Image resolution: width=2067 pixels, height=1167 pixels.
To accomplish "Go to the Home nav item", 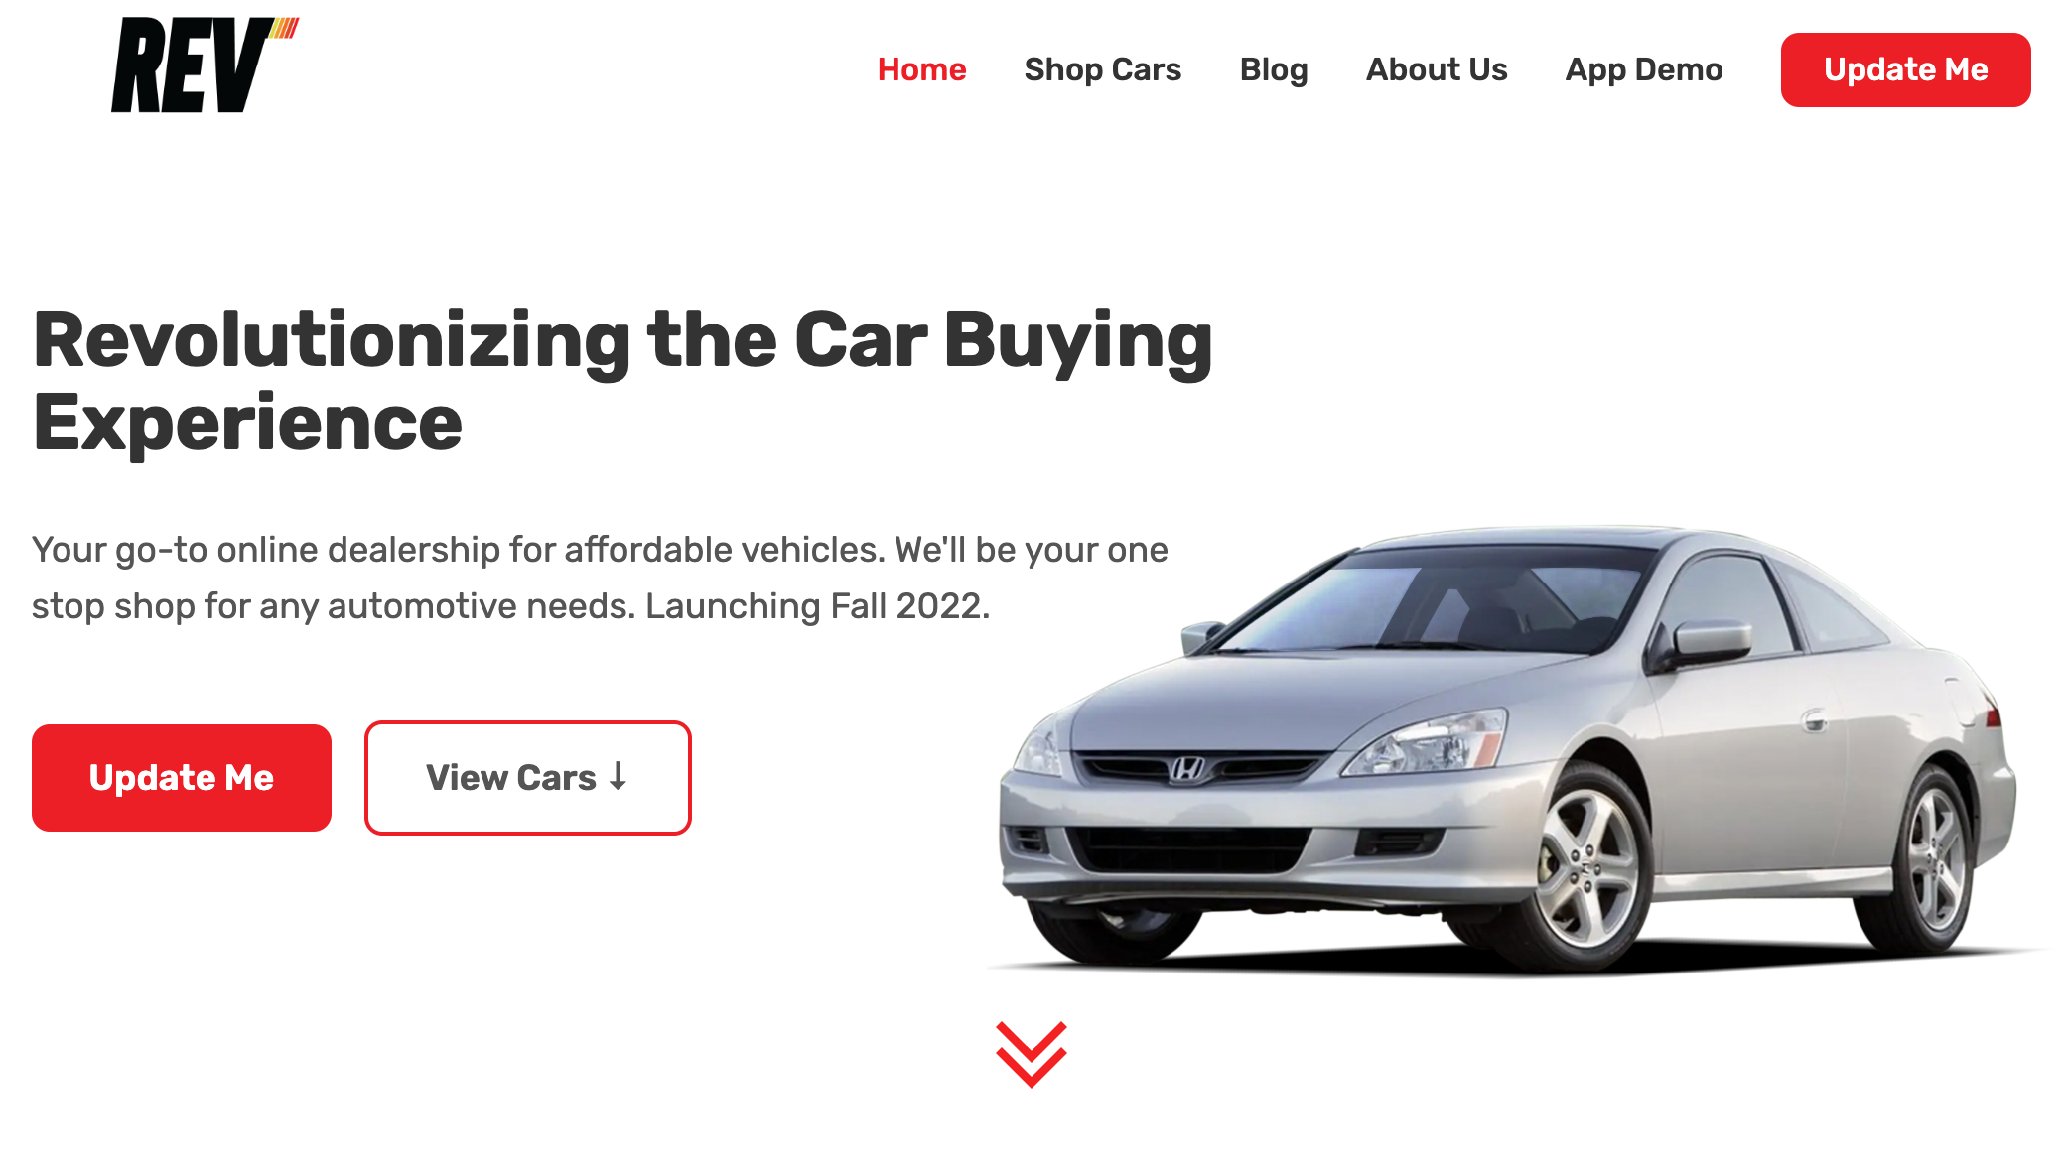I will click(921, 69).
